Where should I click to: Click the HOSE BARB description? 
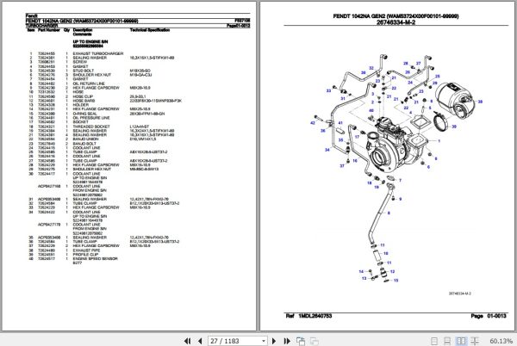tap(84, 101)
